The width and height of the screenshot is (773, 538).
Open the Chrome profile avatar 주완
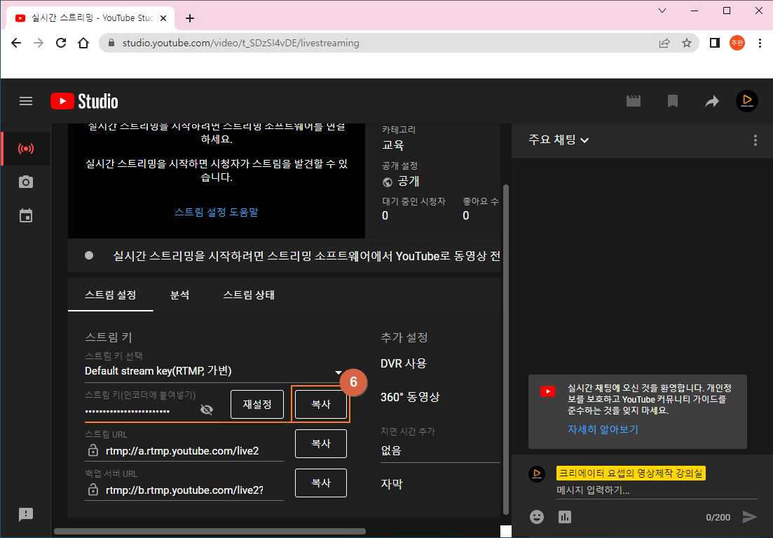[737, 43]
